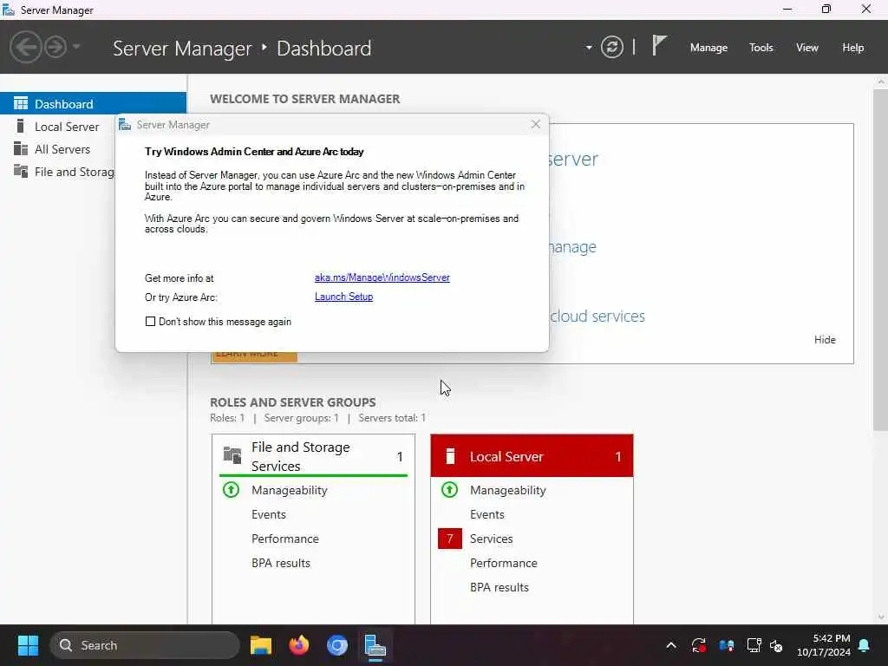Screen dimensions: 888x666
Task: Open Manageability under File and Storage Services
Action: [x=290, y=491]
